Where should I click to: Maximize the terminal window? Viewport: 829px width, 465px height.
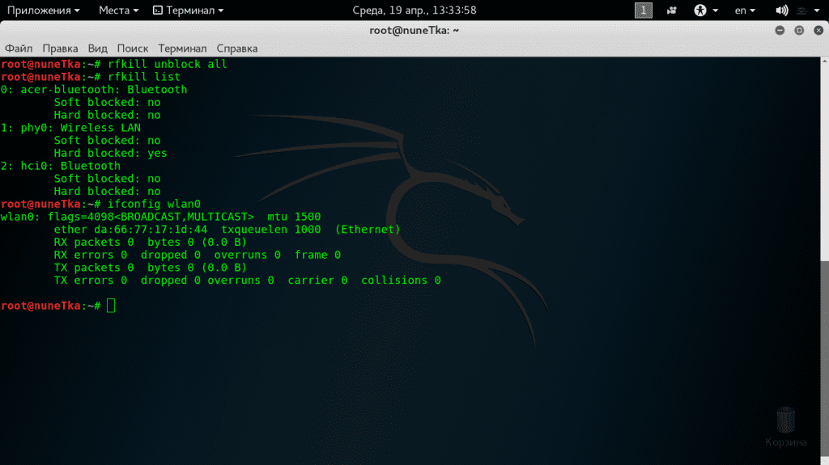[798, 31]
